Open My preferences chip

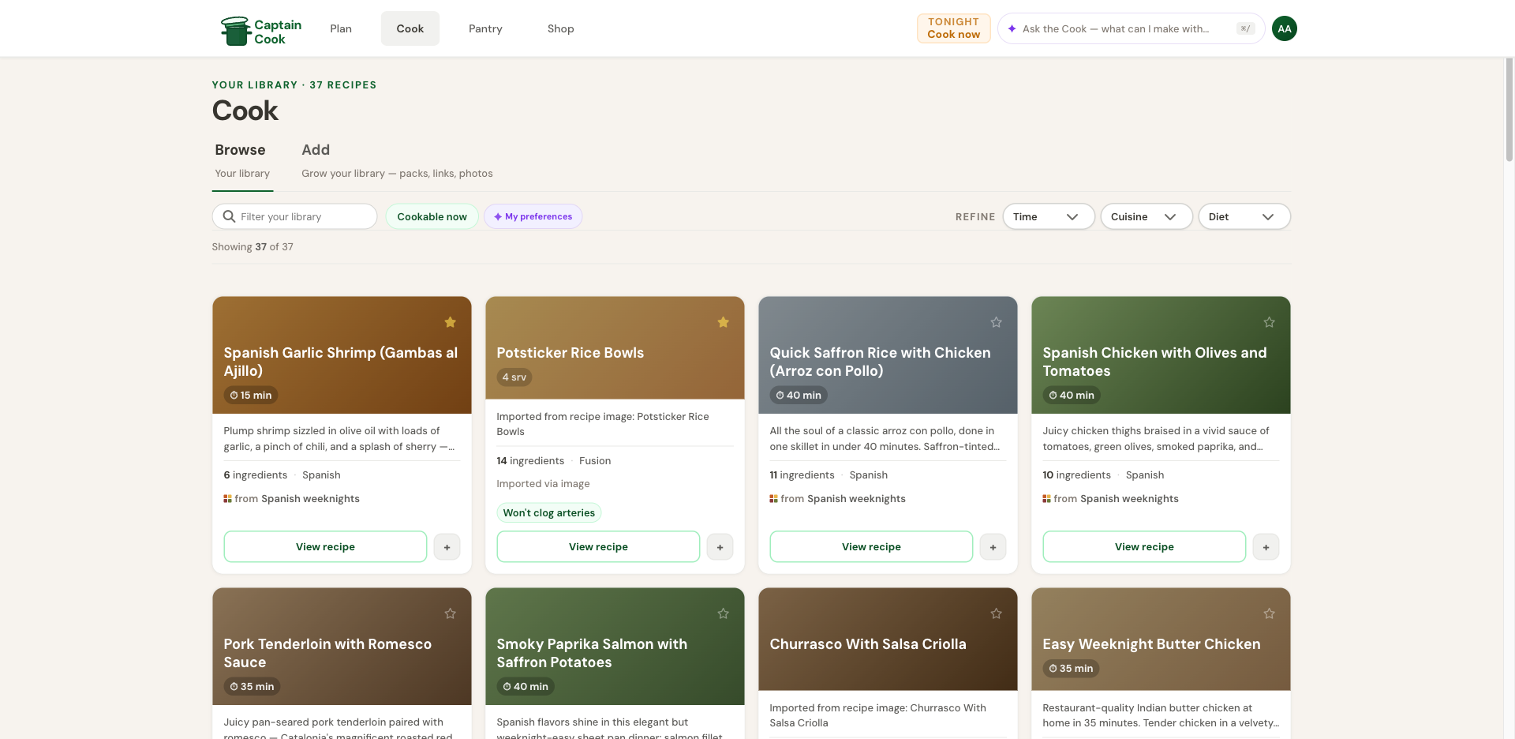(x=533, y=216)
